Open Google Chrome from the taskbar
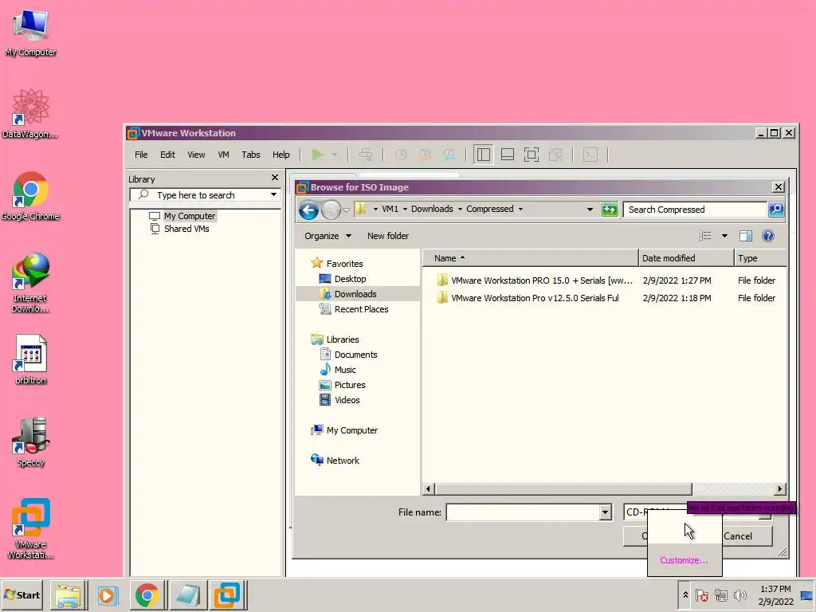816x612 pixels. click(147, 594)
